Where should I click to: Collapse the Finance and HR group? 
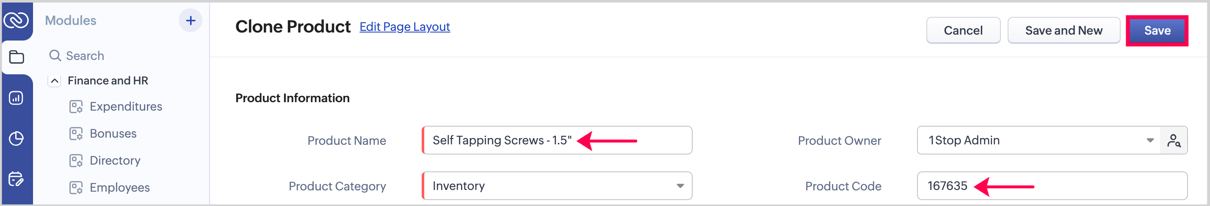point(55,81)
